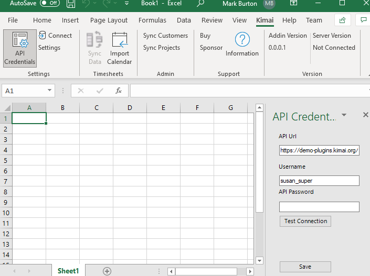Click vertical scrollbar up arrow
The width and height of the screenshot is (370, 276).
[259, 108]
